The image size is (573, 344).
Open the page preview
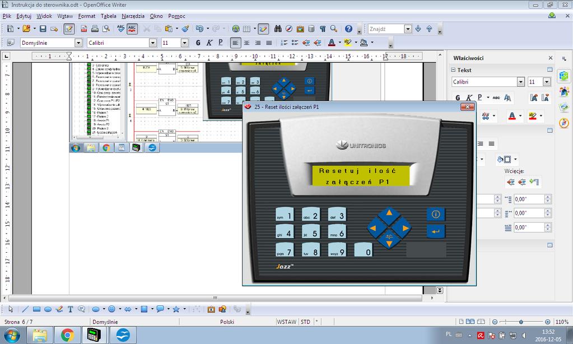106,29
